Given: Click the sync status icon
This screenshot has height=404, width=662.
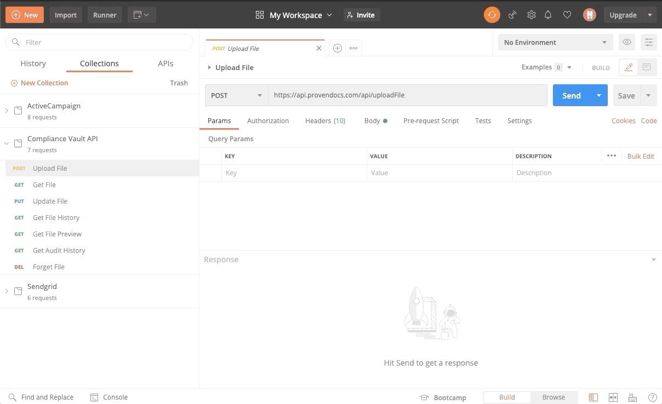Looking at the screenshot, I should (x=492, y=15).
